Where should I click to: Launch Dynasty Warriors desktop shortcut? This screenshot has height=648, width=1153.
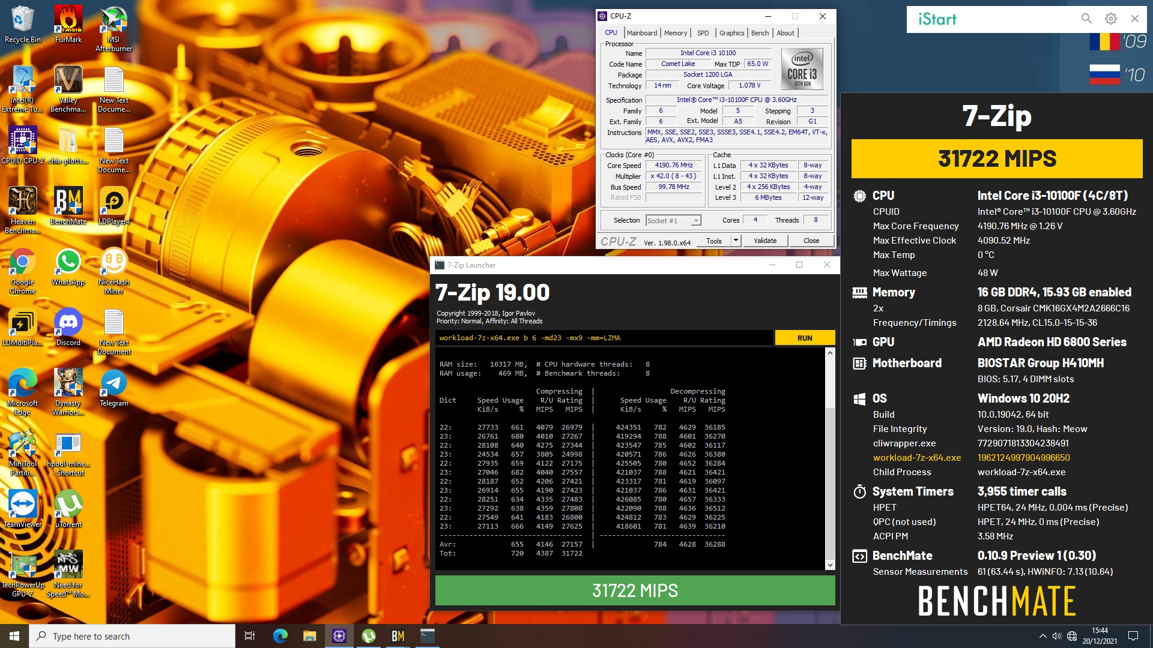(x=68, y=392)
